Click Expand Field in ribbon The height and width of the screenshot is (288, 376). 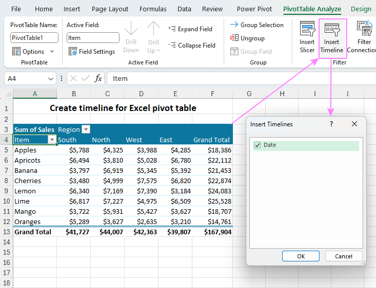click(x=190, y=29)
